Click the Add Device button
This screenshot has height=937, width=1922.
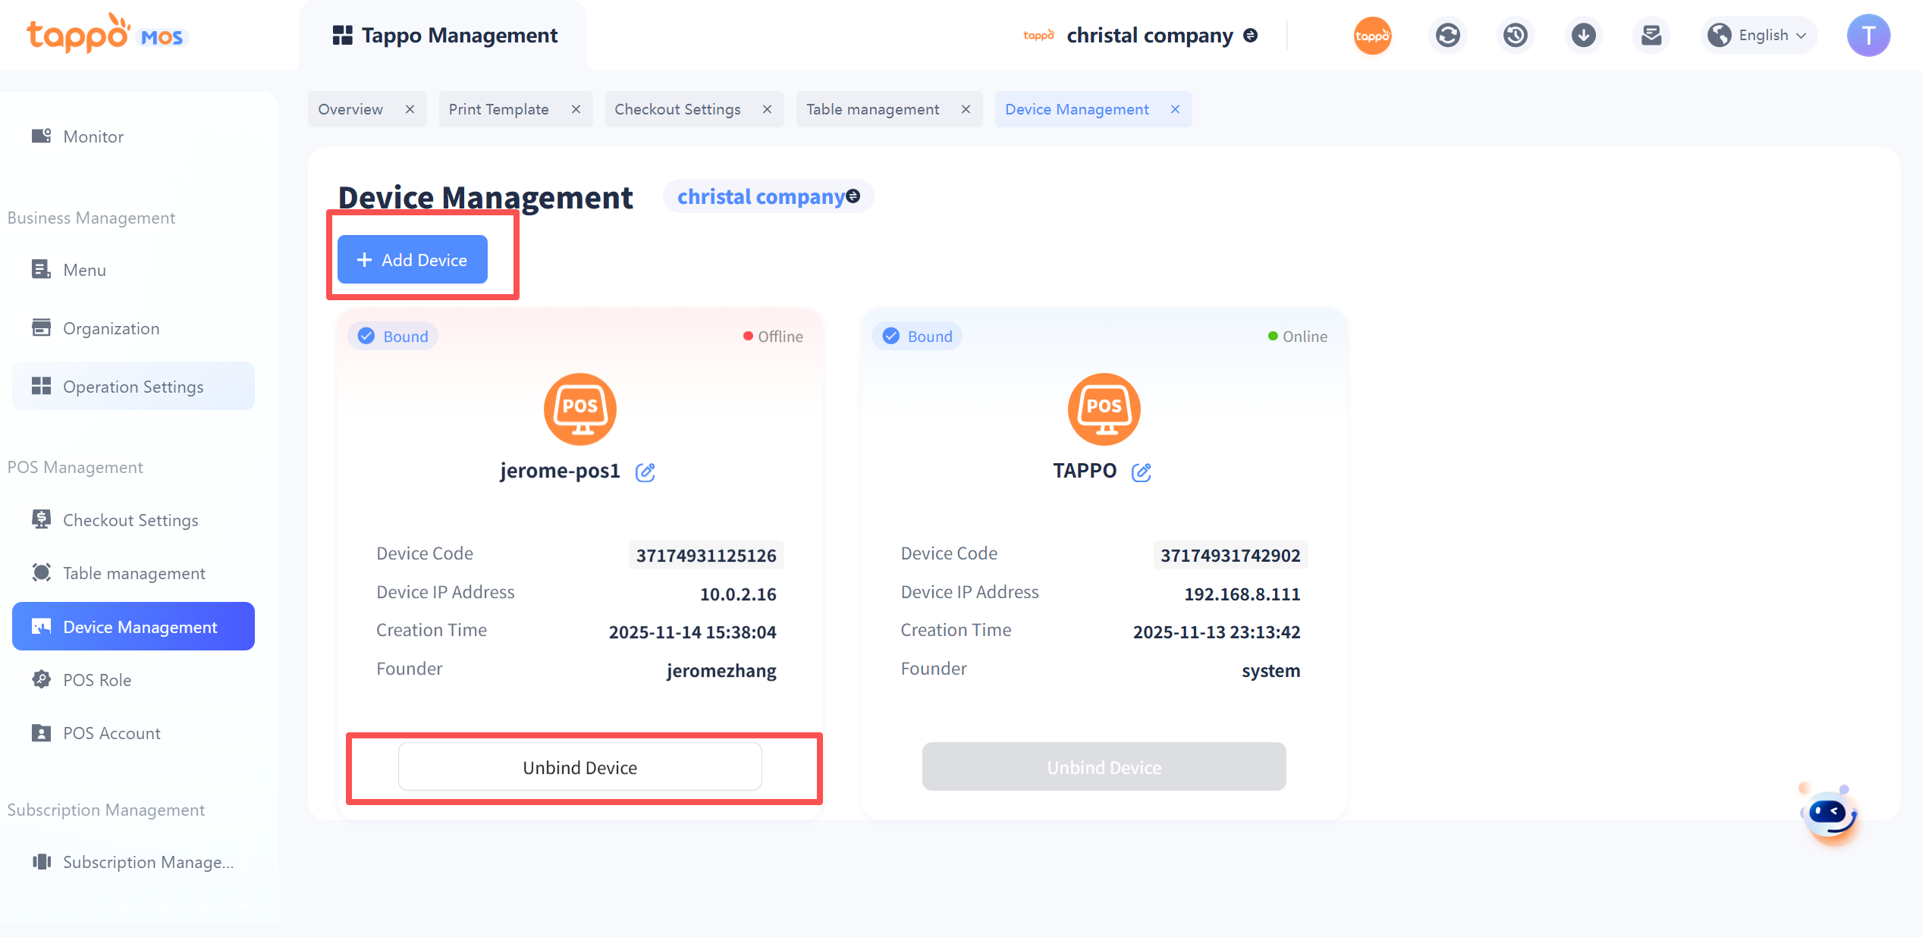[x=412, y=260]
